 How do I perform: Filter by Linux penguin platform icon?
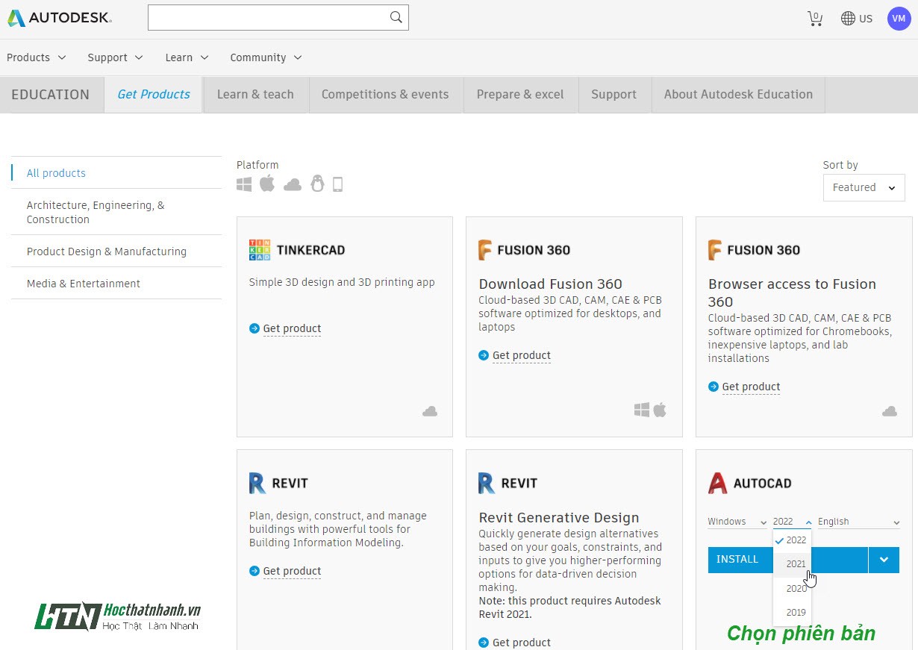317,184
